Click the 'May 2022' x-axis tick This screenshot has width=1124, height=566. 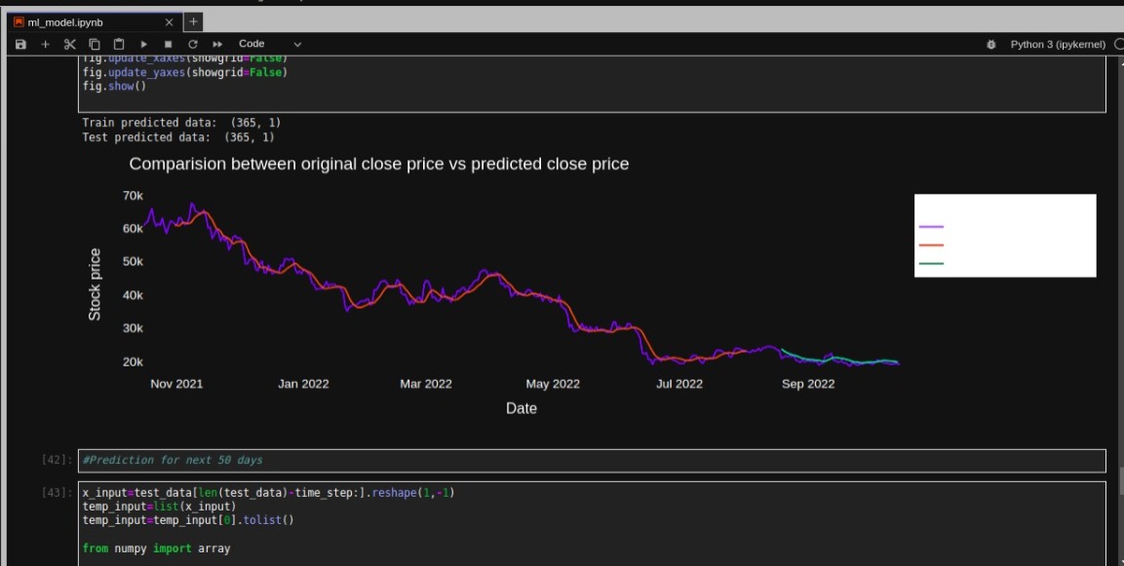[553, 384]
